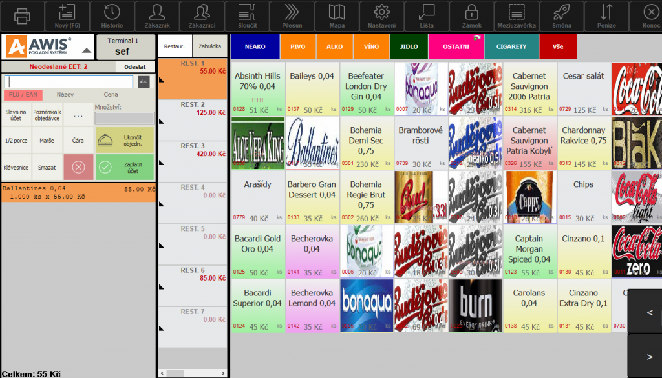Click the printer icon in the top toolbar
This screenshot has width=662, height=378.
point(22,16)
